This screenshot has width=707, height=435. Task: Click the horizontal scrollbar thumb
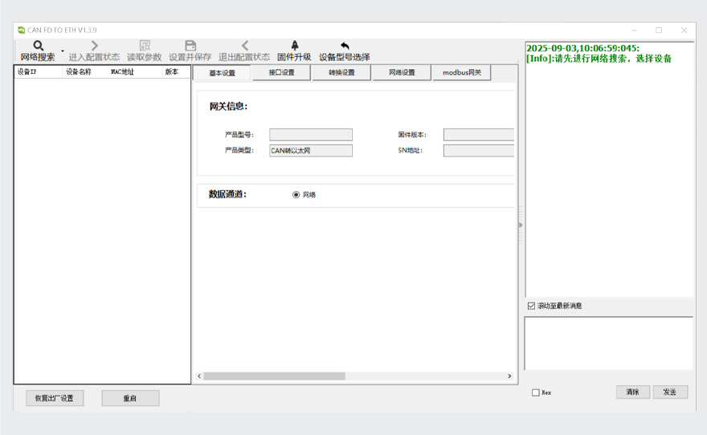(x=274, y=376)
